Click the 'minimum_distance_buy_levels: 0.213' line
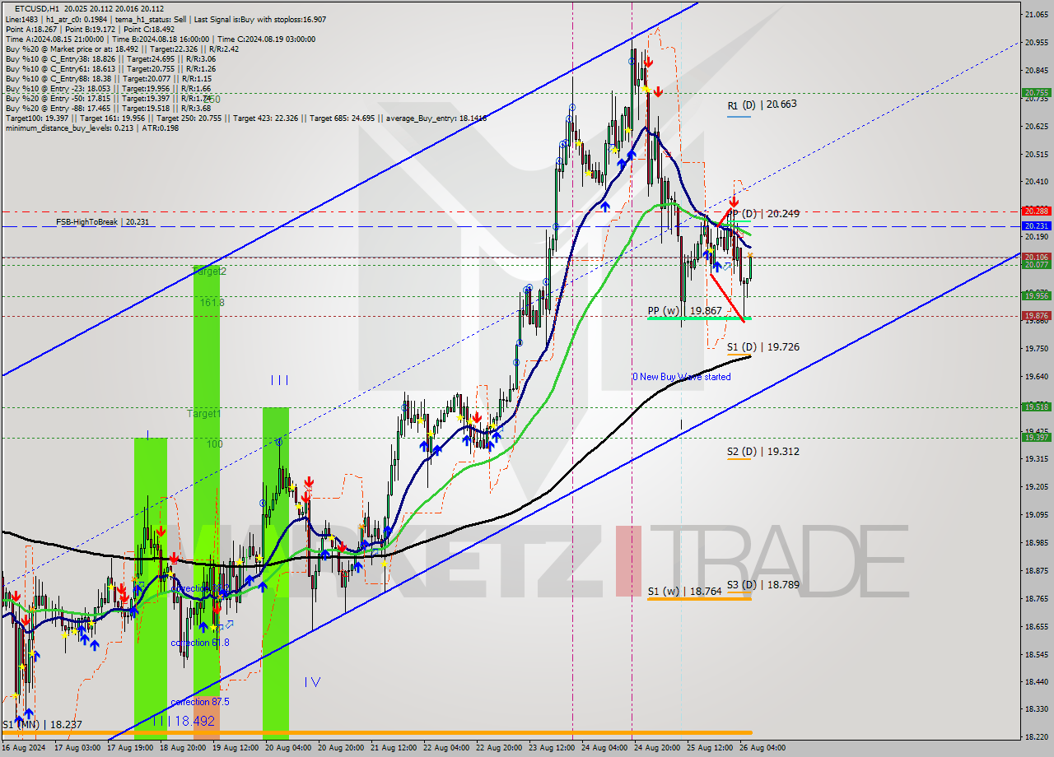1054x757 pixels. (92, 128)
